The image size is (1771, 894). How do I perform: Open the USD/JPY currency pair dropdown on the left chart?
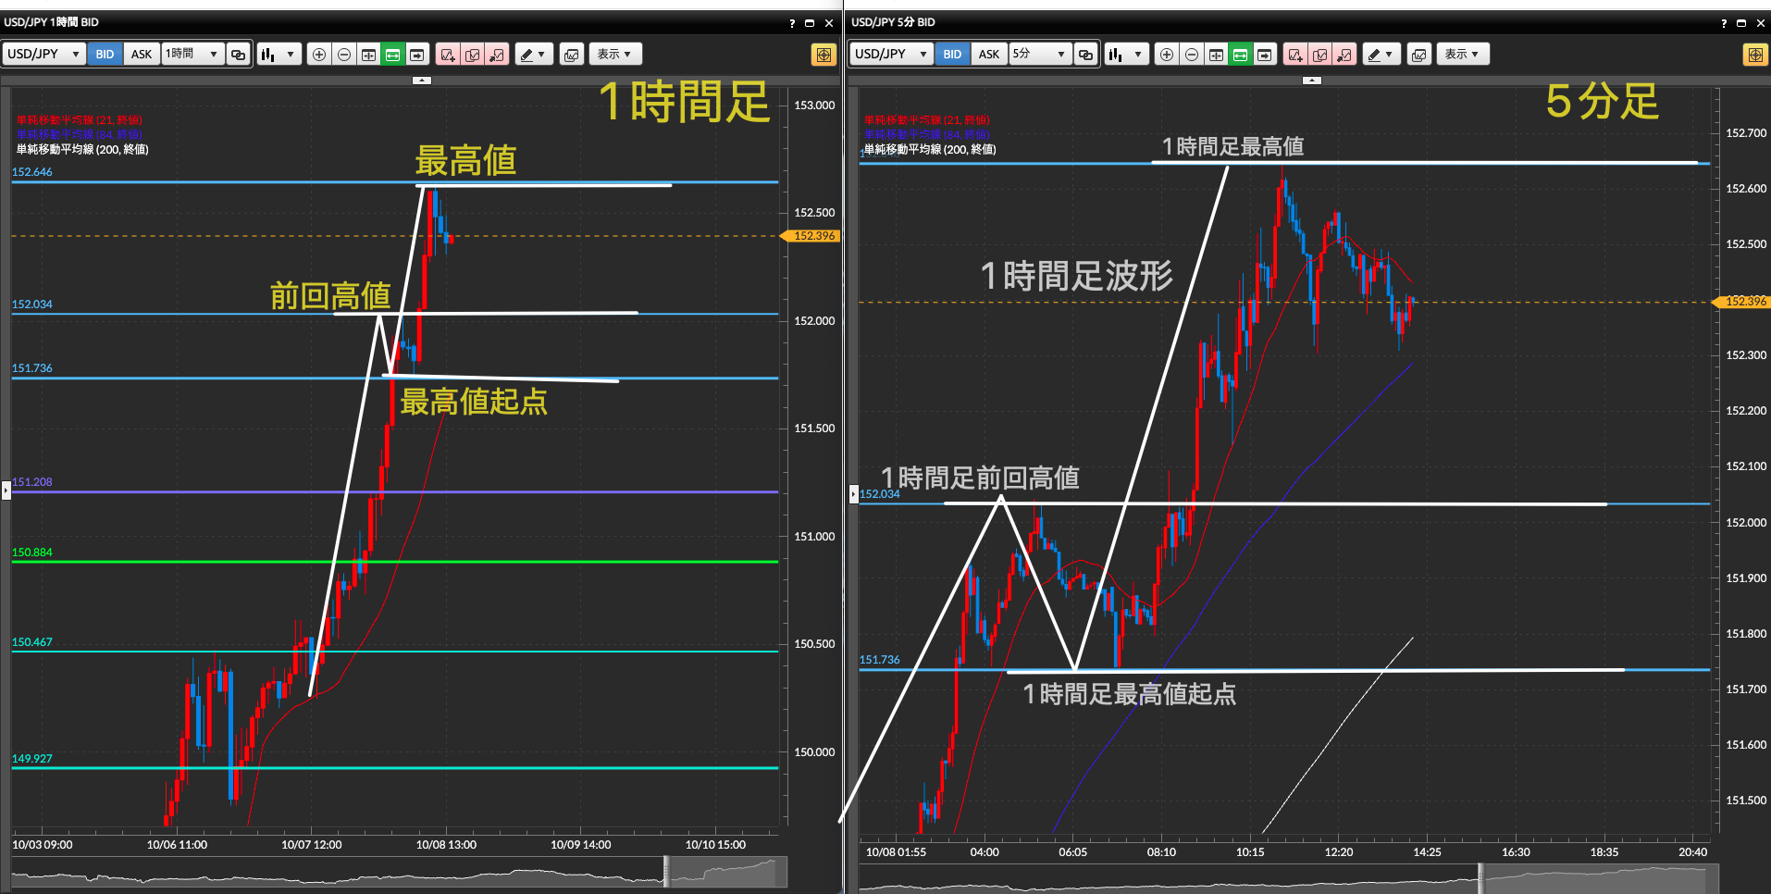click(x=43, y=55)
